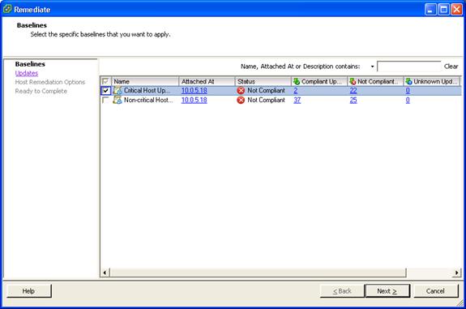This screenshot has height=309, width=466.
Task: Maximize the Remediate window
Action: (443, 10)
